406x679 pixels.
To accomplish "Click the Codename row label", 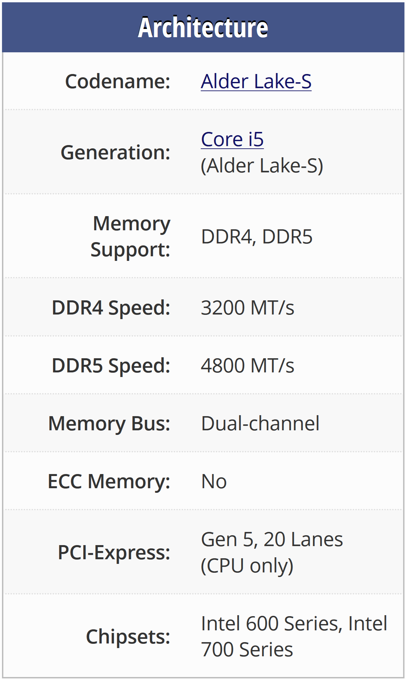I will coord(118,81).
